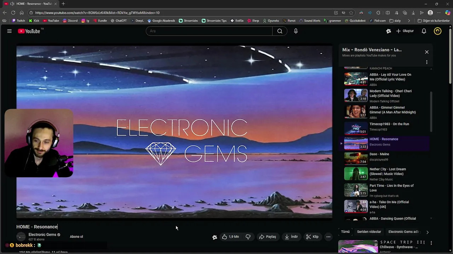Click the current HOME - Resonance playlist entry
The height and width of the screenshot is (254, 453).
pos(384,143)
